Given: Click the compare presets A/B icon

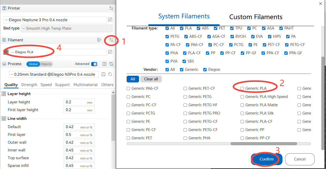Looking at the screenshot, I should pyautogui.click(x=111, y=64).
